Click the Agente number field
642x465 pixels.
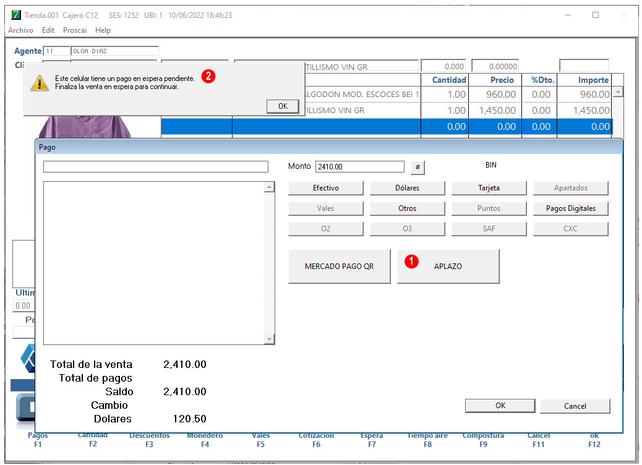[x=56, y=51]
